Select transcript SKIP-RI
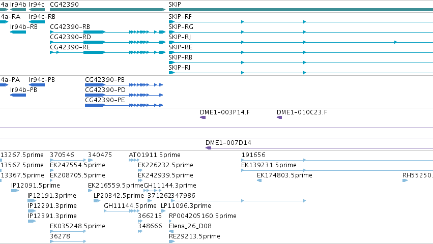433x244 pixels. [x=301, y=73]
